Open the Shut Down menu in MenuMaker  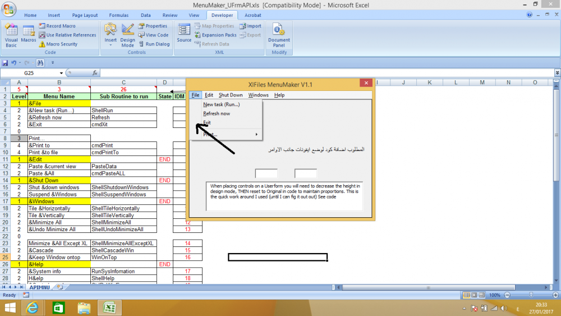pyautogui.click(x=231, y=95)
